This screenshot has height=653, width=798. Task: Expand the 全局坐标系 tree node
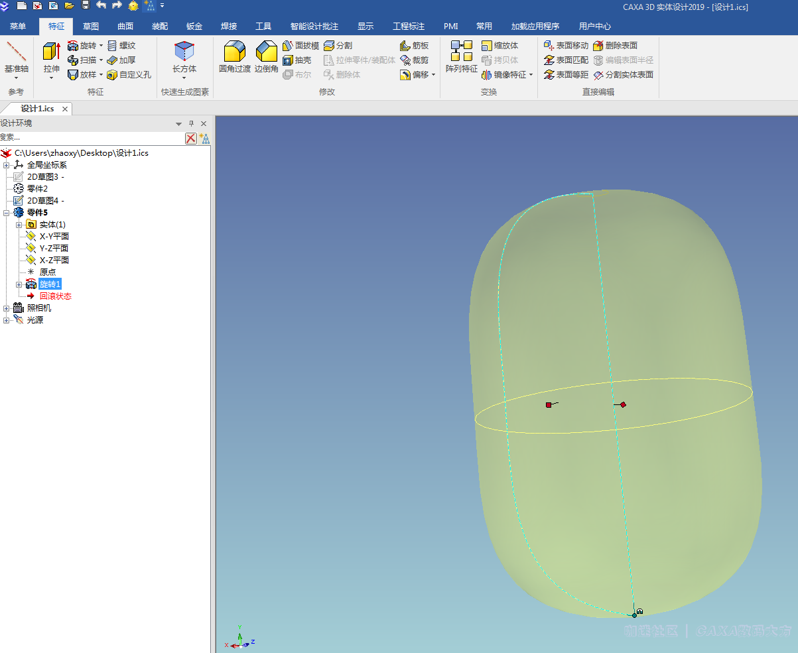pos(7,165)
